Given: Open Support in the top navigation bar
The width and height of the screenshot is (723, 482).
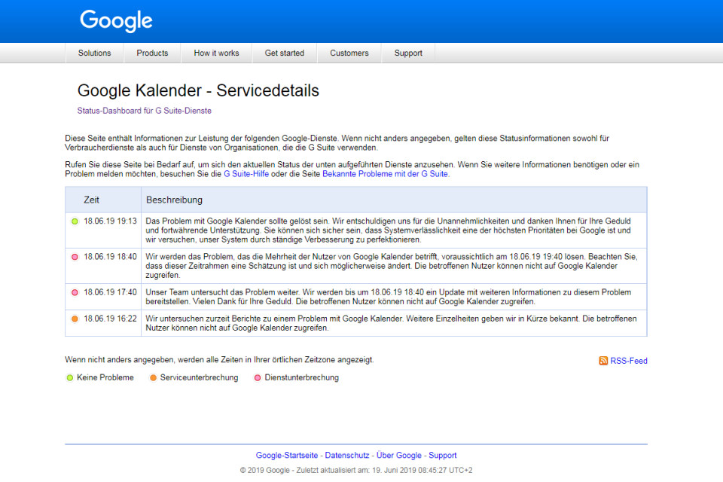Looking at the screenshot, I should coord(408,53).
